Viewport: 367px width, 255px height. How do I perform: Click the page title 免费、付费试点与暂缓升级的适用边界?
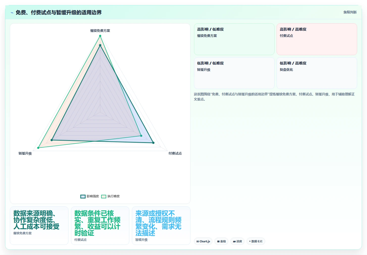[x=59, y=12]
